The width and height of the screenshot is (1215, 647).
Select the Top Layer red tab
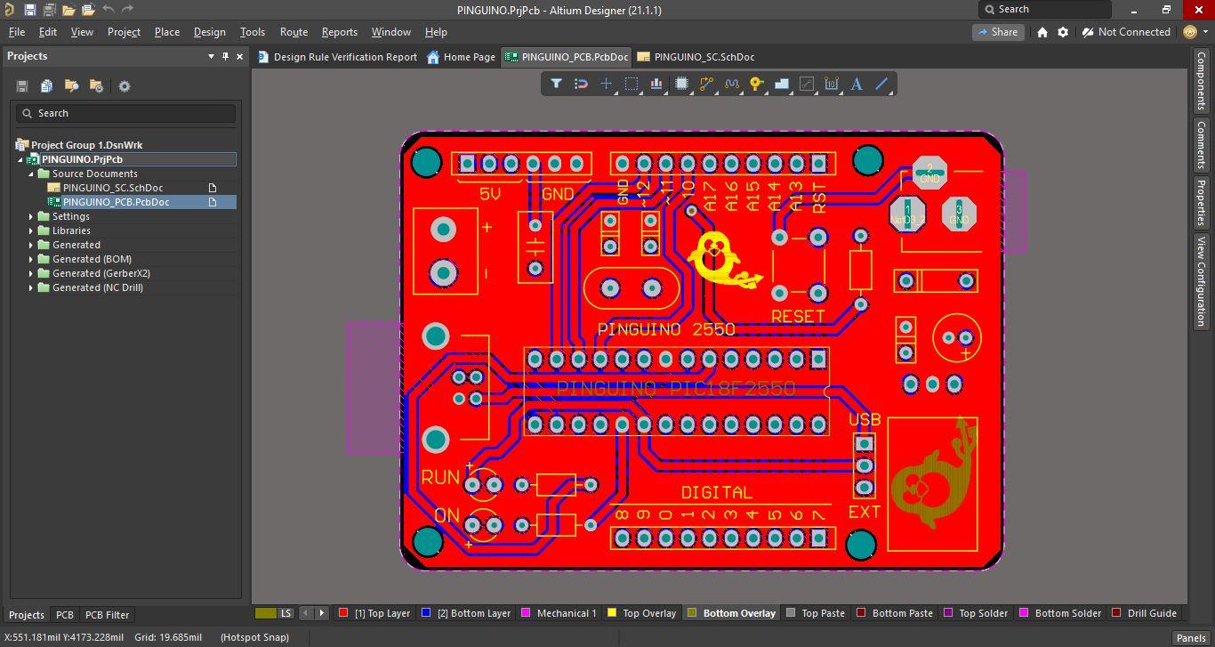tap(374, 613)
